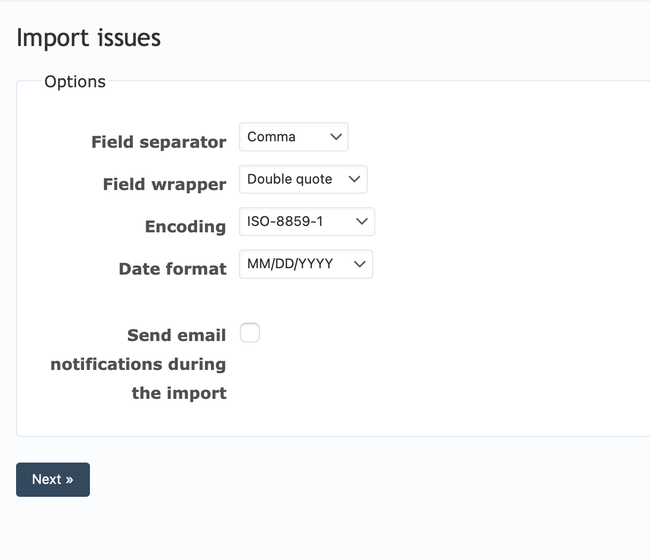Enable email notifications during the import

250,332
